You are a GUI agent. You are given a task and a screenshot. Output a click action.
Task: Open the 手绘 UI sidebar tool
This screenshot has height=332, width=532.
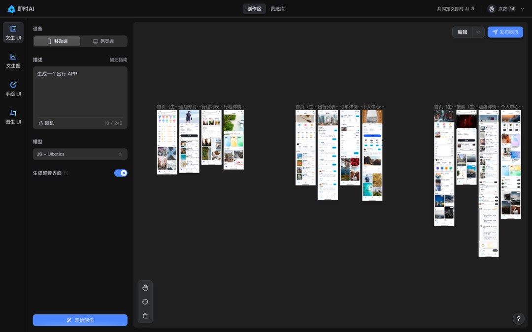click(13, 89)
